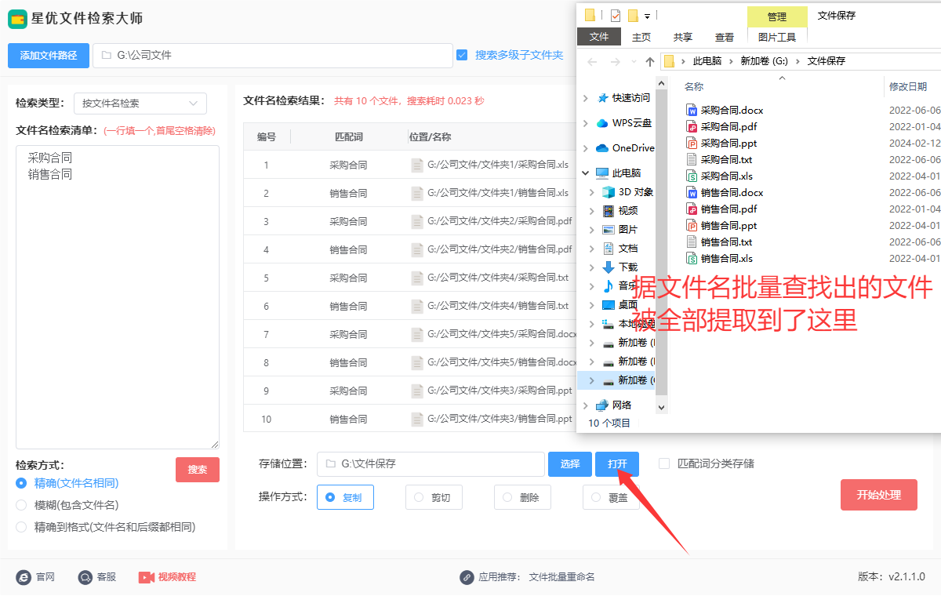Click the 添加文件路径 button
This screenshot has width=941, height=596.
coord(49,56)
